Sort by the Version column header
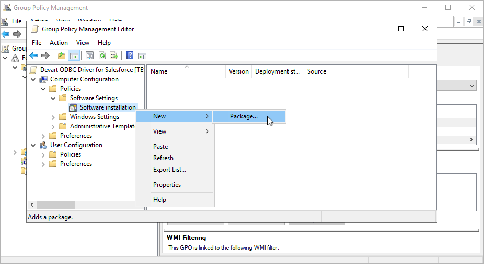 pos(239,71)
